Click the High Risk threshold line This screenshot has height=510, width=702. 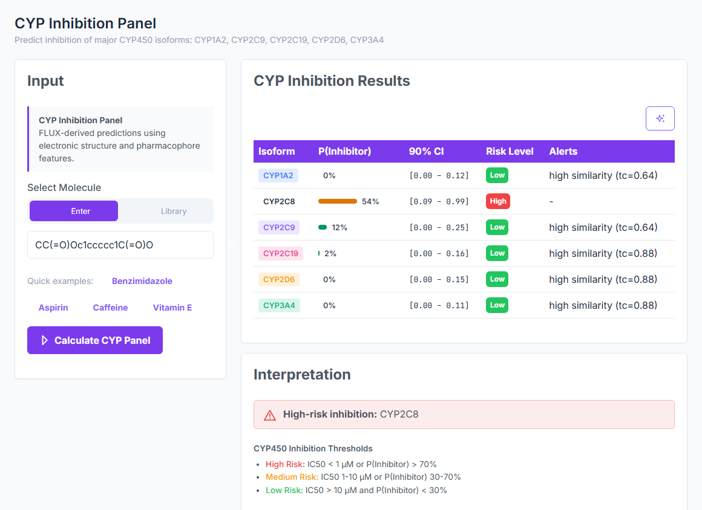[x=351, y=465]
